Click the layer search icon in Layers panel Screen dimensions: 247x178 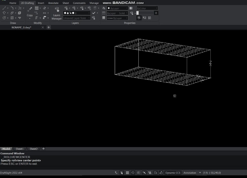click(x=89, y=8)
